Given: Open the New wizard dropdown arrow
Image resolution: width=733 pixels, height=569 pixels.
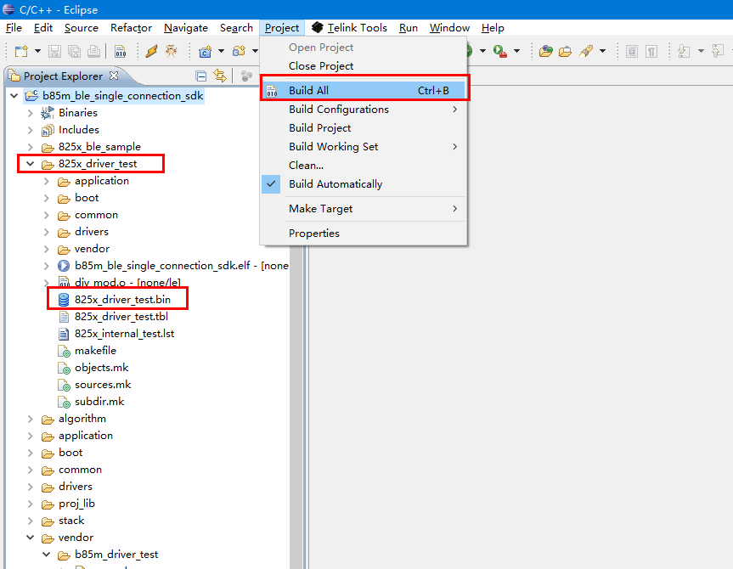Looking at the screenshot, I should pos(38,51).
